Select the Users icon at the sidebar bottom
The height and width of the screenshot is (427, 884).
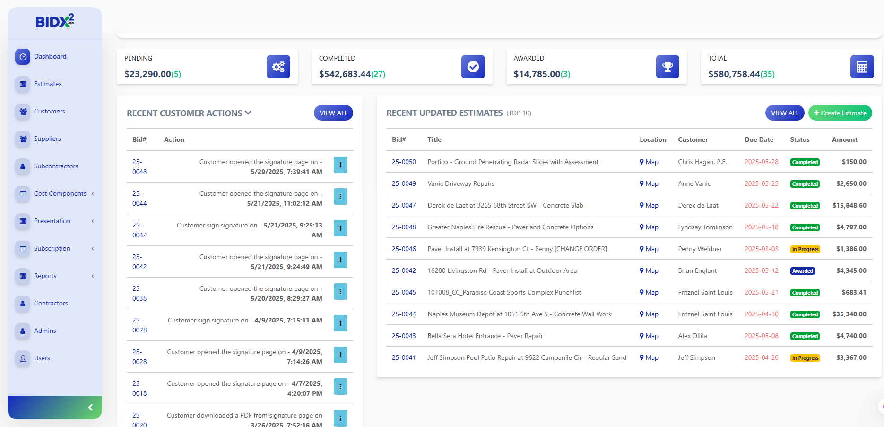[x=23, y=358]
